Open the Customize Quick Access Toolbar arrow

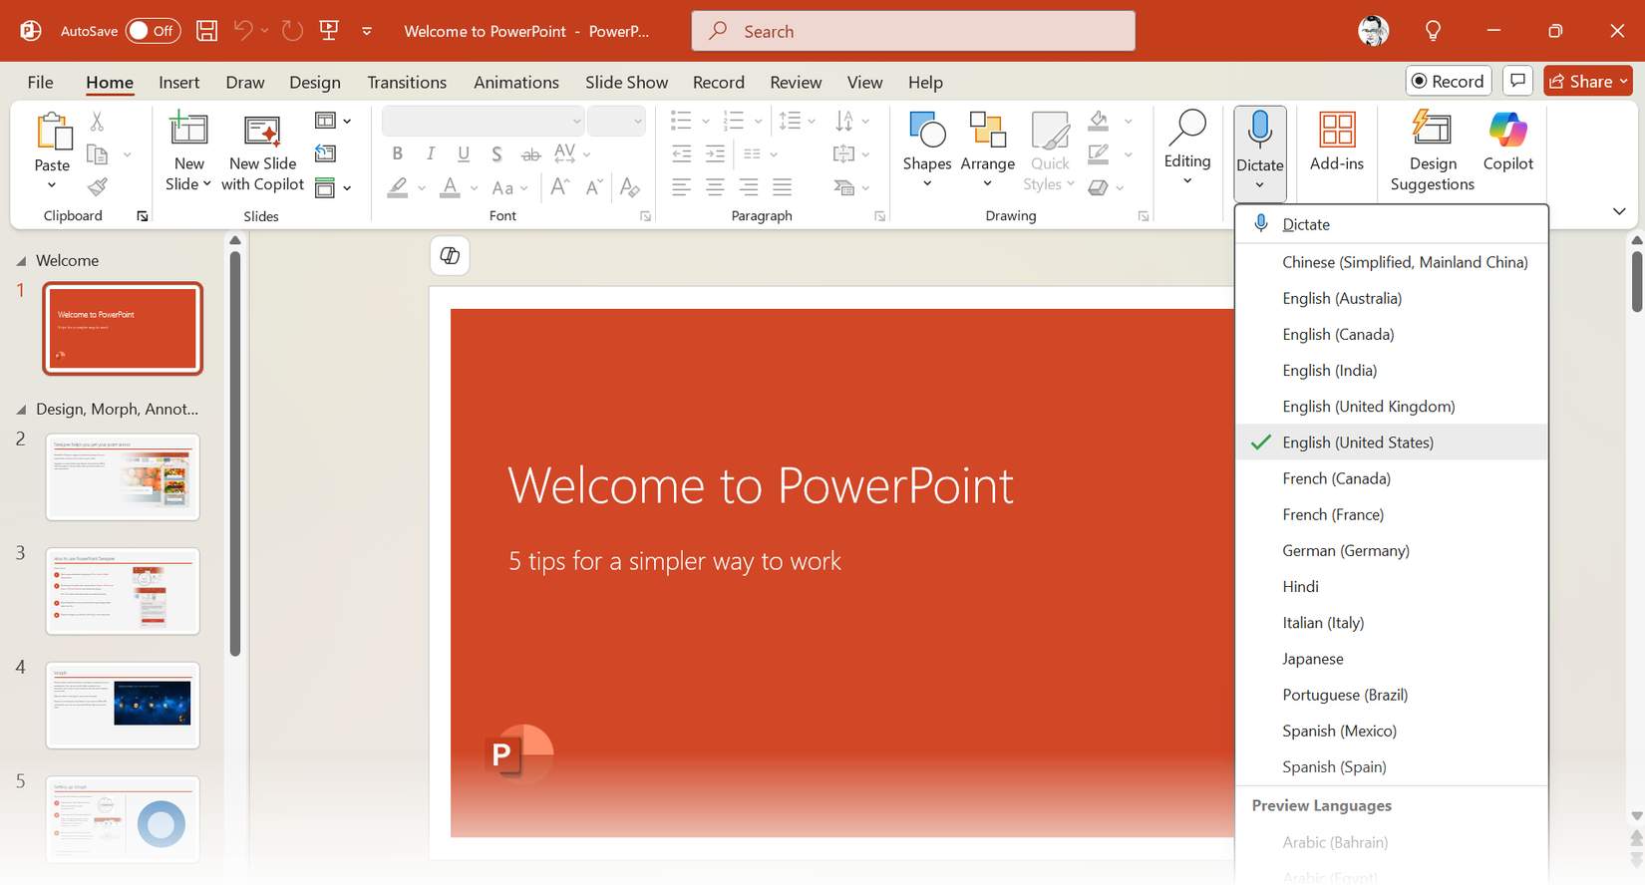pyautogui.click(x=367, y=31)
